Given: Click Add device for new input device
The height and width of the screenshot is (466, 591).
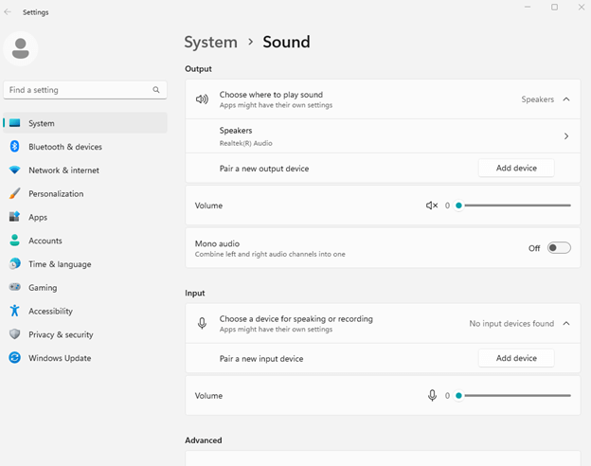Looking at the screenshot, I should pos(516,358).
